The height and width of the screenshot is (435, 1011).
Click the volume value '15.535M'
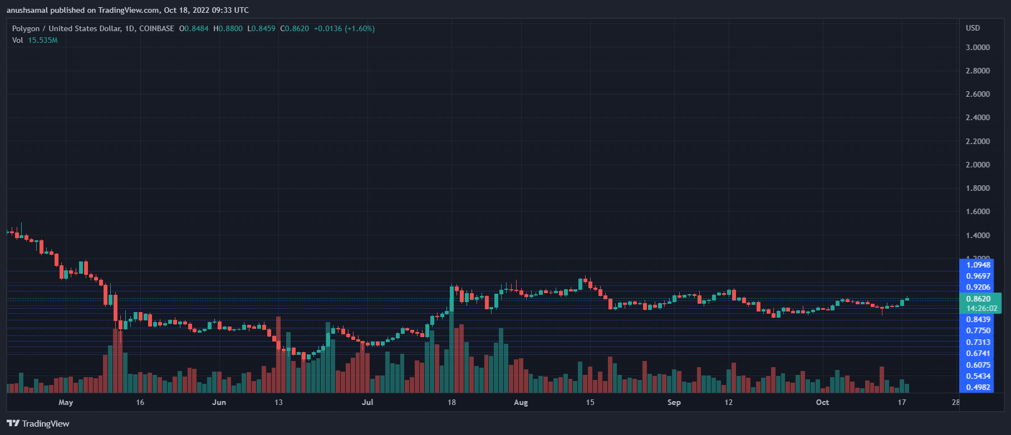point(43,40)
